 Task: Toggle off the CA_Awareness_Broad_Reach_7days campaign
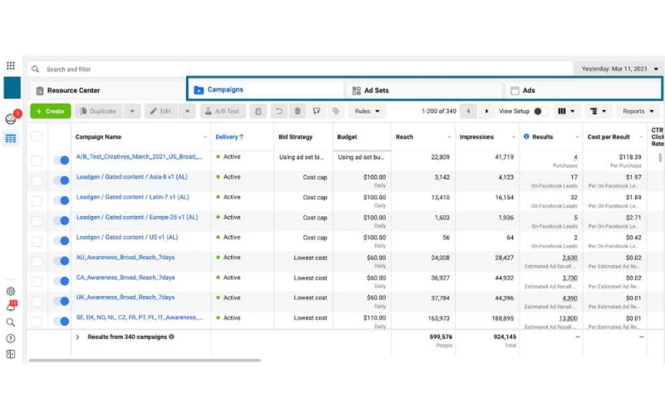pos(61,281)
